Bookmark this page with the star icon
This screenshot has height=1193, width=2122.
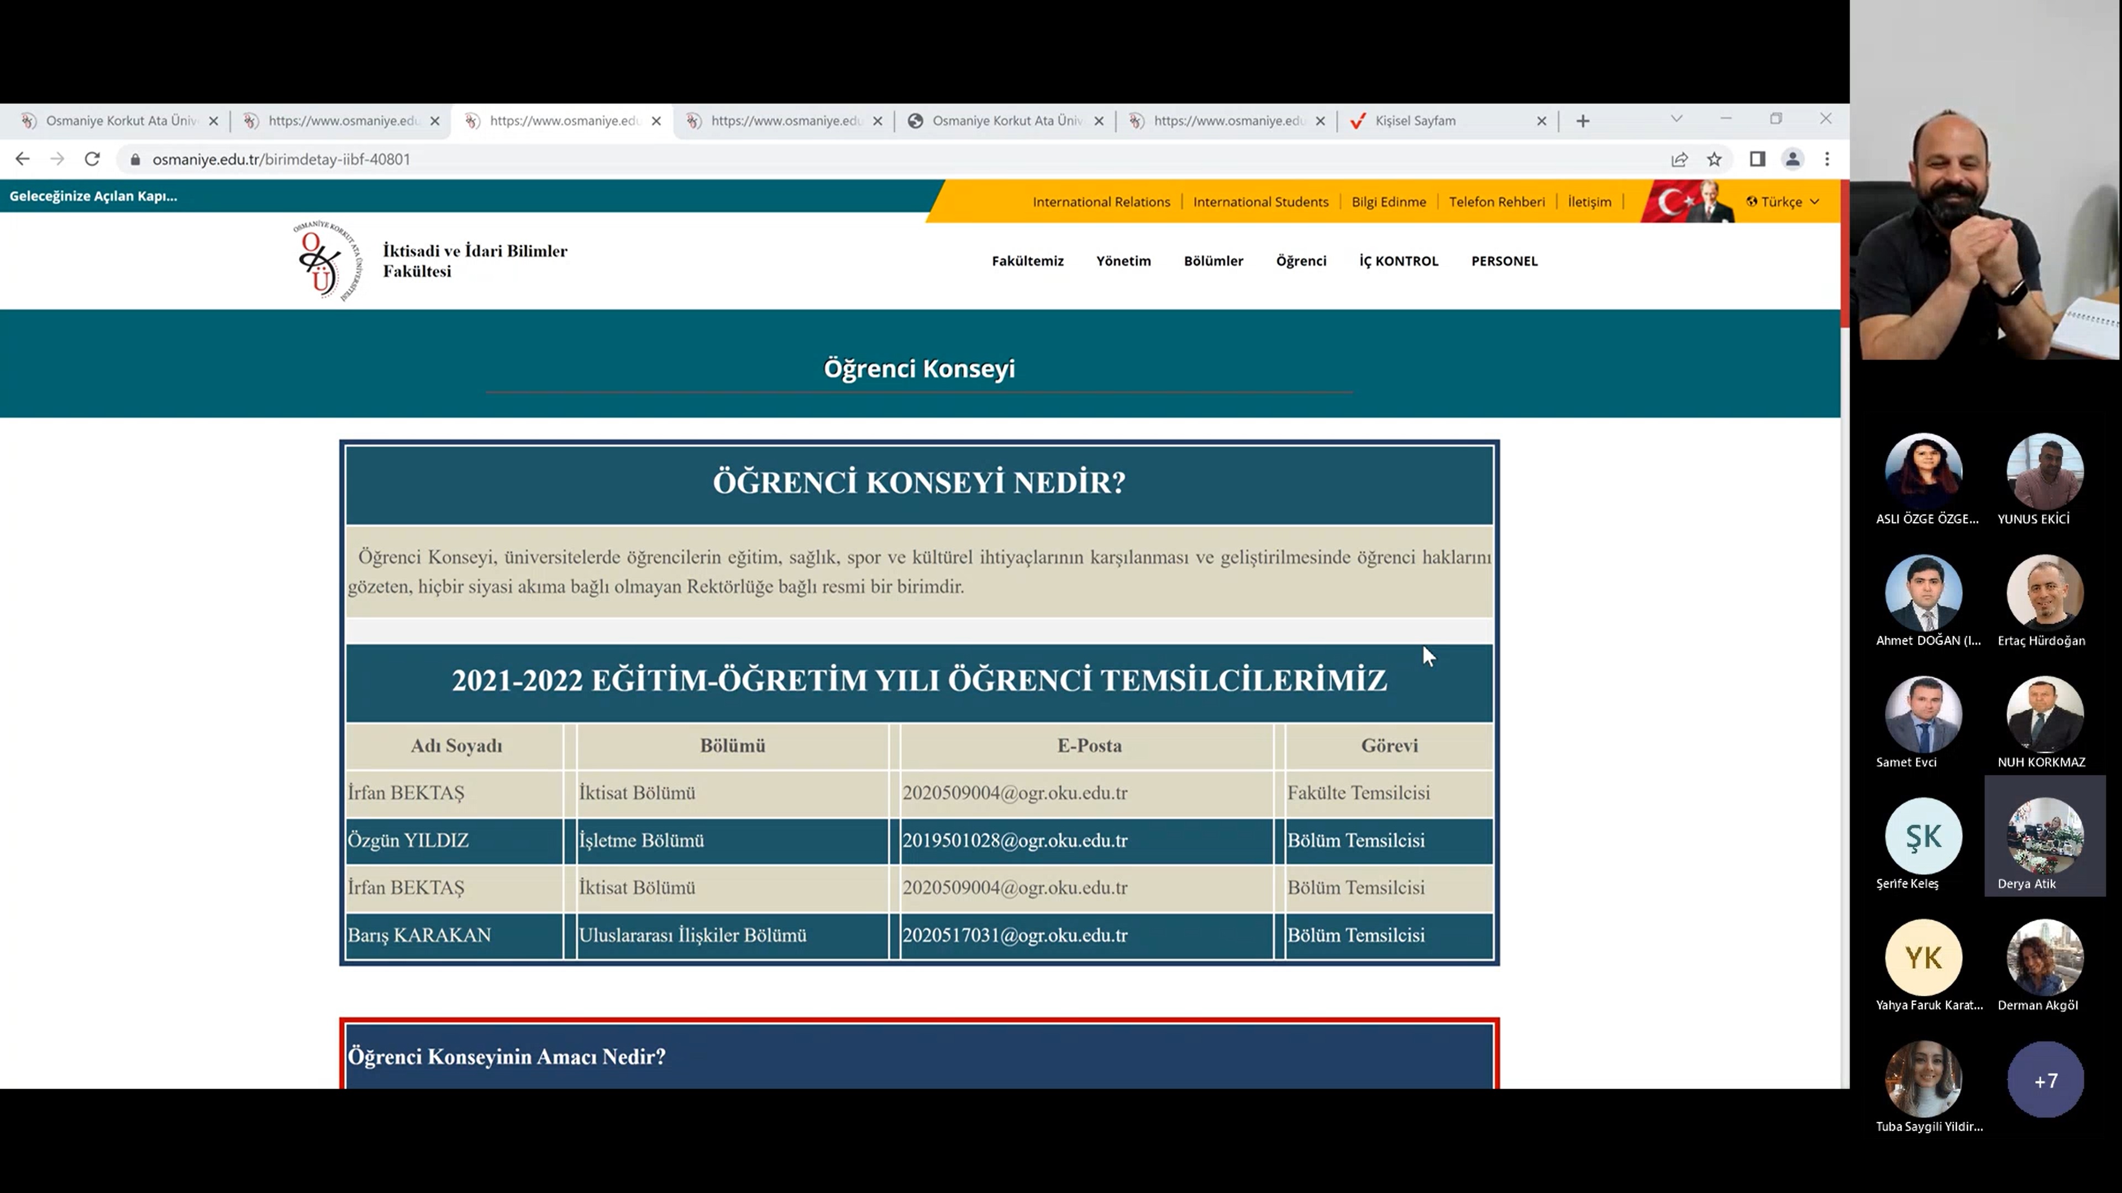pyautogui.click(x=1714, y=160)
